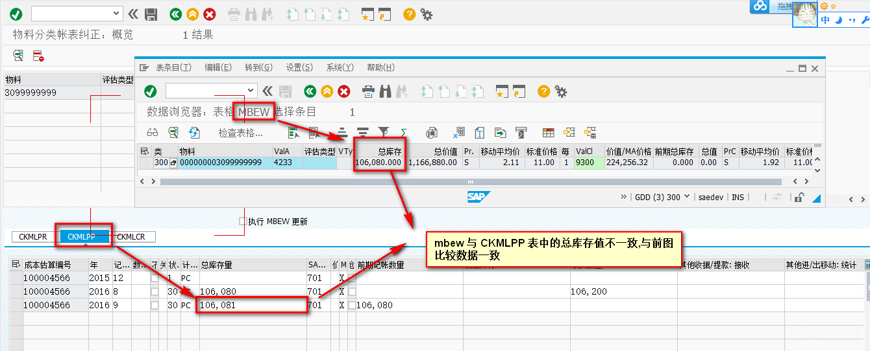Click the Save disk icon in the main toolbar
The image size is (870, 351).
(x=151, y=14)
